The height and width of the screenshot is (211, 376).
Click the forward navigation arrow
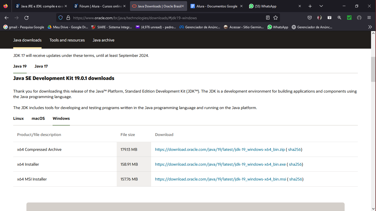pyautogui.click(x=17, y=18)
